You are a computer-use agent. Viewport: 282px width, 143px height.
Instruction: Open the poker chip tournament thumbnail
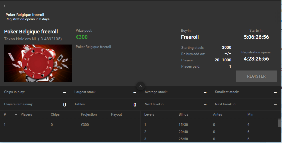(x=38, y=63)
